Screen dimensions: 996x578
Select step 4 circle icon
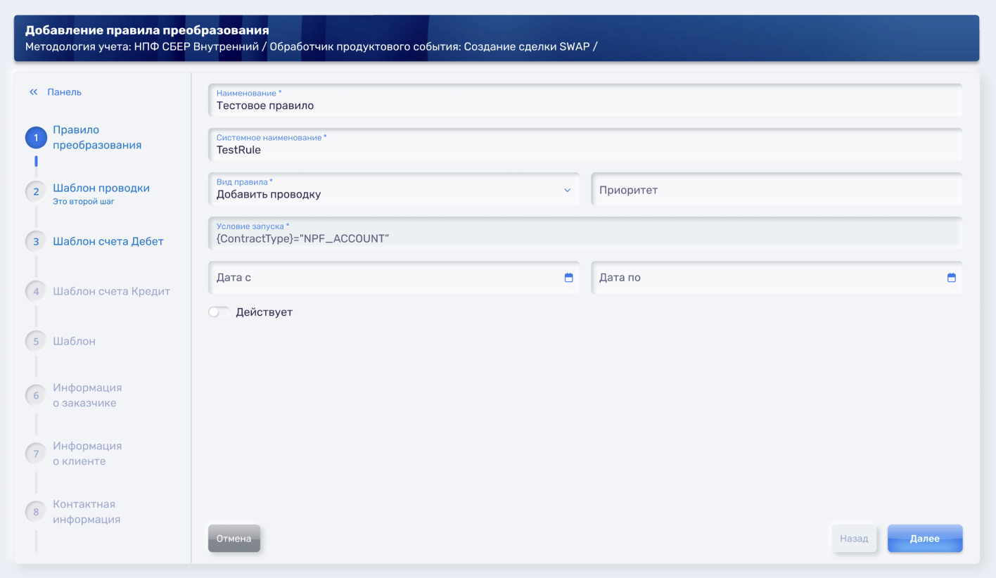(x=36, y=292)
